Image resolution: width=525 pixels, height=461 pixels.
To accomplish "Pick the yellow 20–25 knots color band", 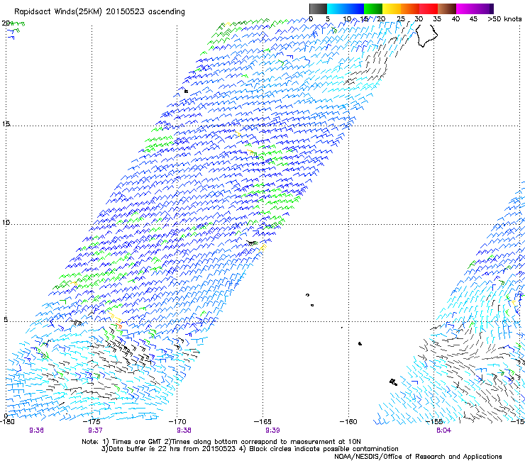I will pos(392,9).
